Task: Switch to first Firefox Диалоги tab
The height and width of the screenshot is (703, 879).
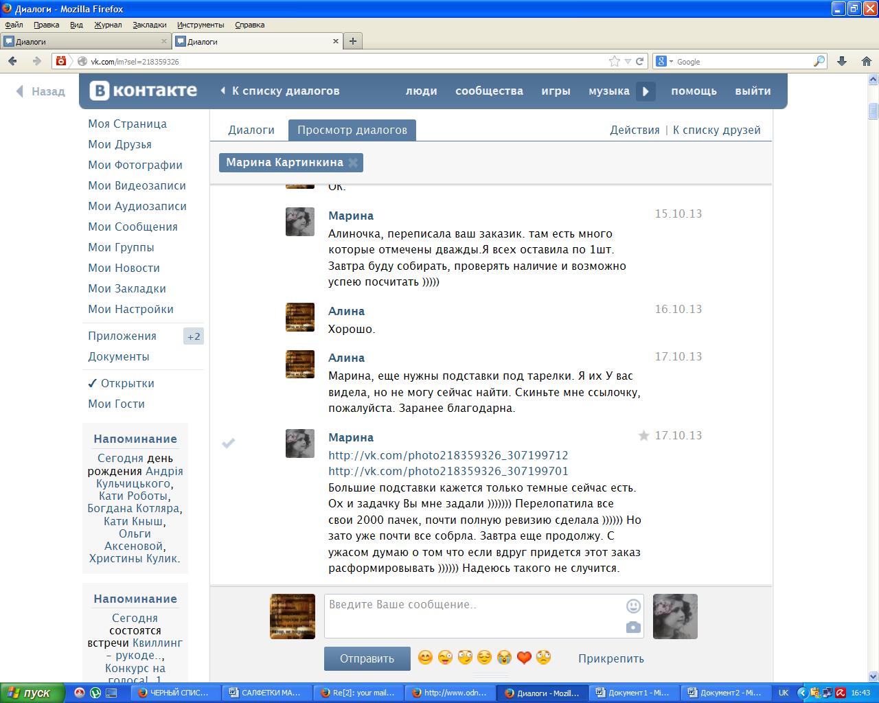Action: coord(85,41)
